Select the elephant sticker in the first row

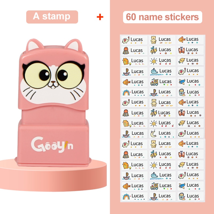tap(134, 40)
